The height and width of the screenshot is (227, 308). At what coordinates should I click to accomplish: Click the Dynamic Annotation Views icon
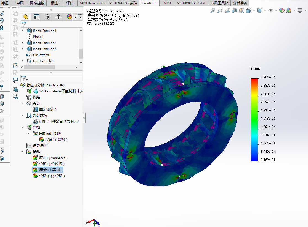coord(241,10)
